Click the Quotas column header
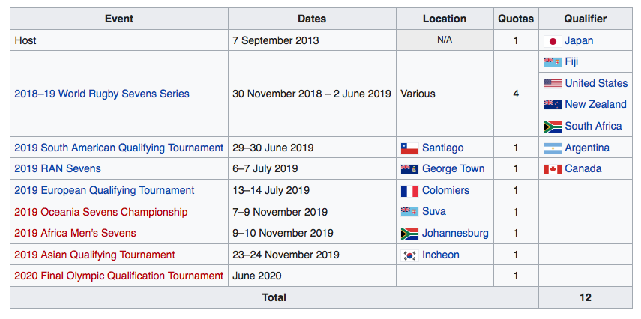The image size is (641, 319). point(516,19)
